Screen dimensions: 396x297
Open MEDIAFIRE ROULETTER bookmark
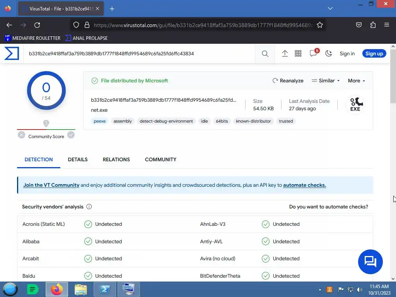click(32, 38)
